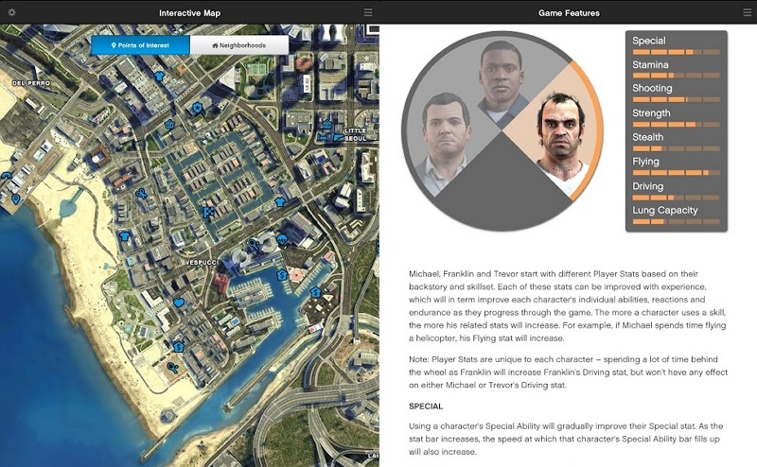Click the Little Seoul neighborhood label
The image size is (757, 467).
tap(356, 134)
